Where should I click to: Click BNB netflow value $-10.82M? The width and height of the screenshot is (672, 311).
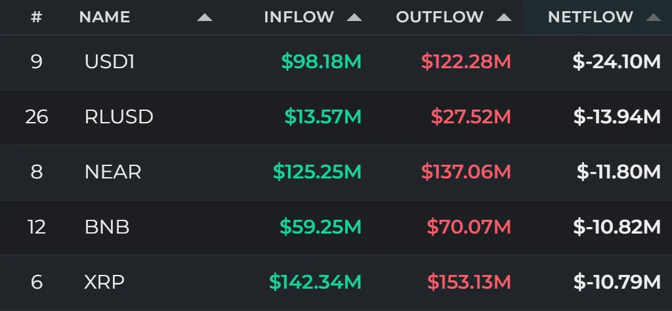point(617,226)
